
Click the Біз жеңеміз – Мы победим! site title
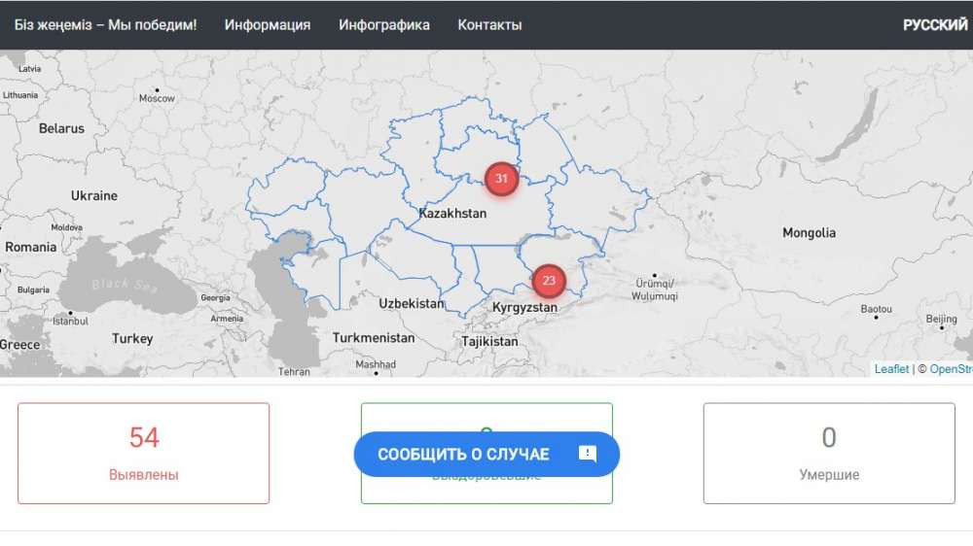point(105,25)
